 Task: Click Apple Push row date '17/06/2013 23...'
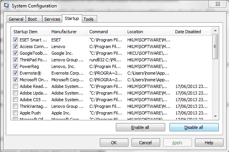(191, 113)
